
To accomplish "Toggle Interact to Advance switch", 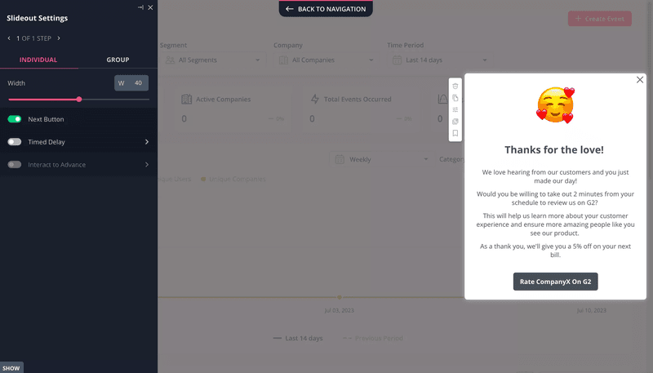I will [x=15, y=165].
